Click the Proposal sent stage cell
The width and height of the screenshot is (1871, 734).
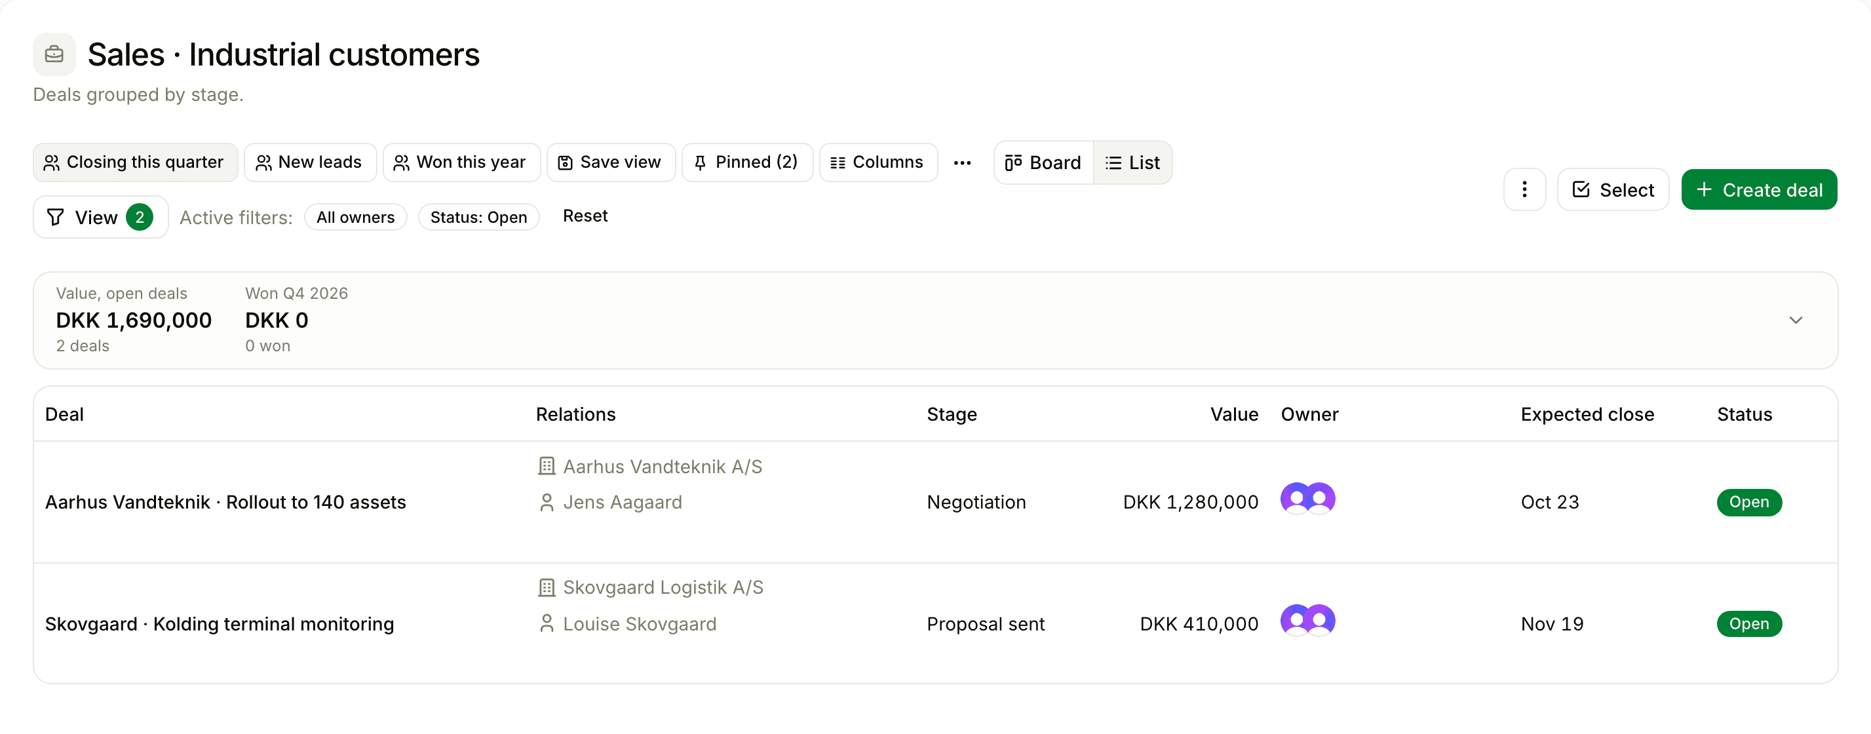click(986, 624)
